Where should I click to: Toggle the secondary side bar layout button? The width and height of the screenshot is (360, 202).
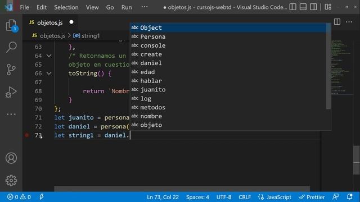click(313, 7)
